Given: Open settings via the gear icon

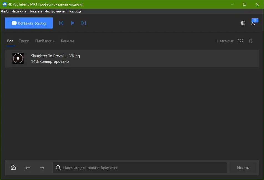Looking at the screenshot, I should coord(243,23).
